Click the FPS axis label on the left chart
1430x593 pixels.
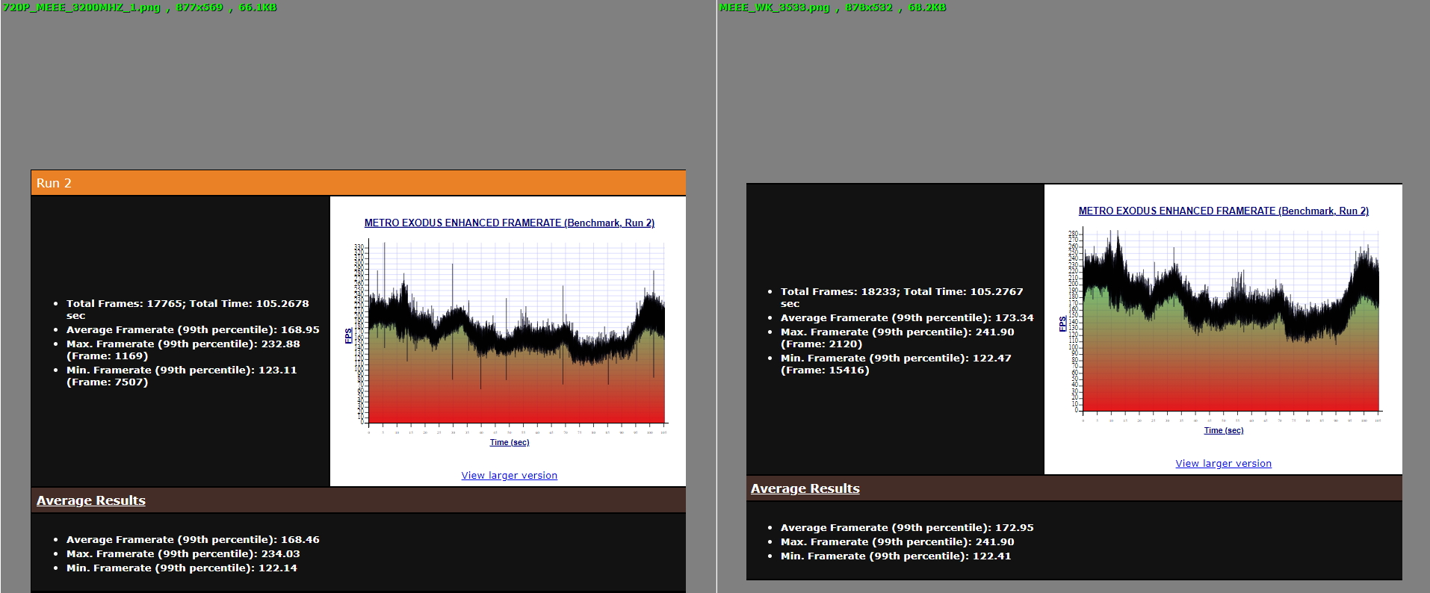click(348, 336)
